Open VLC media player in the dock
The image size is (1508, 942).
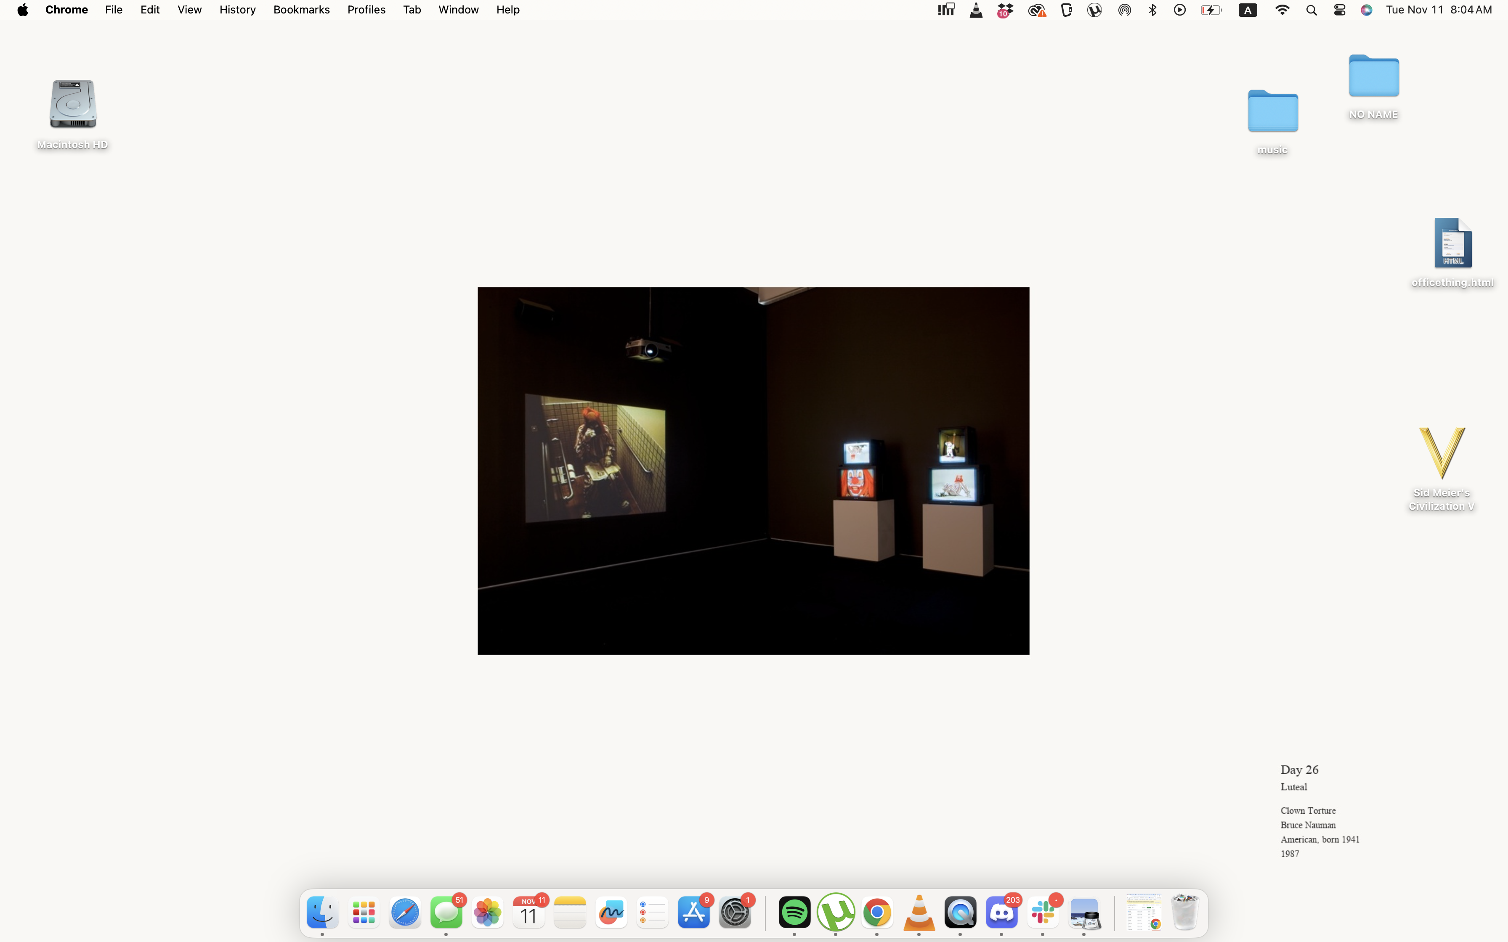tap(919, 913)
